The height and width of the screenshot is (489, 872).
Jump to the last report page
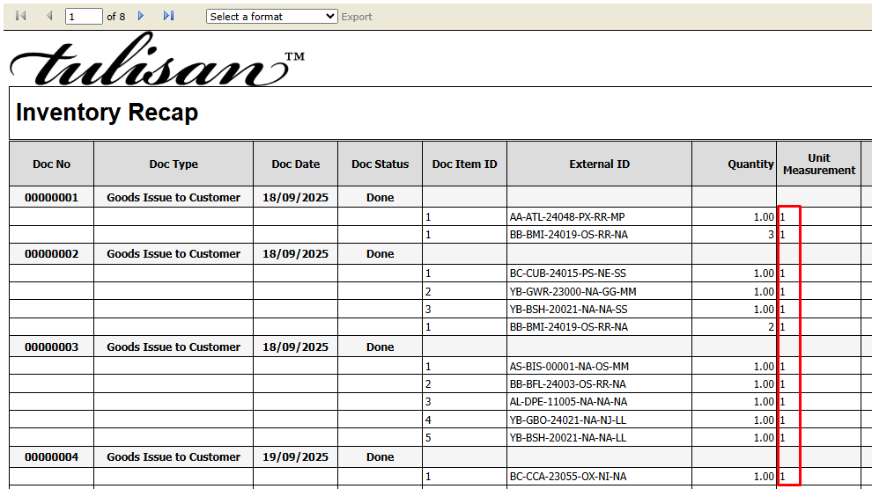point(169,16)
